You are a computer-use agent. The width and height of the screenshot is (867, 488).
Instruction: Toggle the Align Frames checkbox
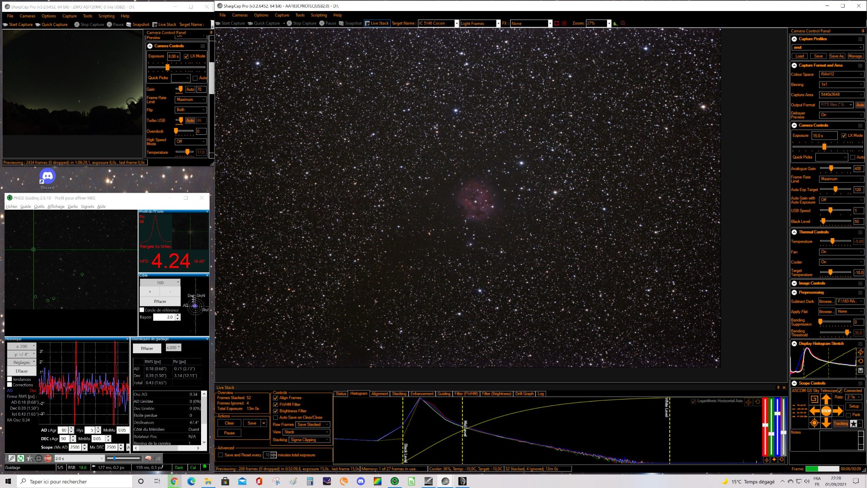276,398
